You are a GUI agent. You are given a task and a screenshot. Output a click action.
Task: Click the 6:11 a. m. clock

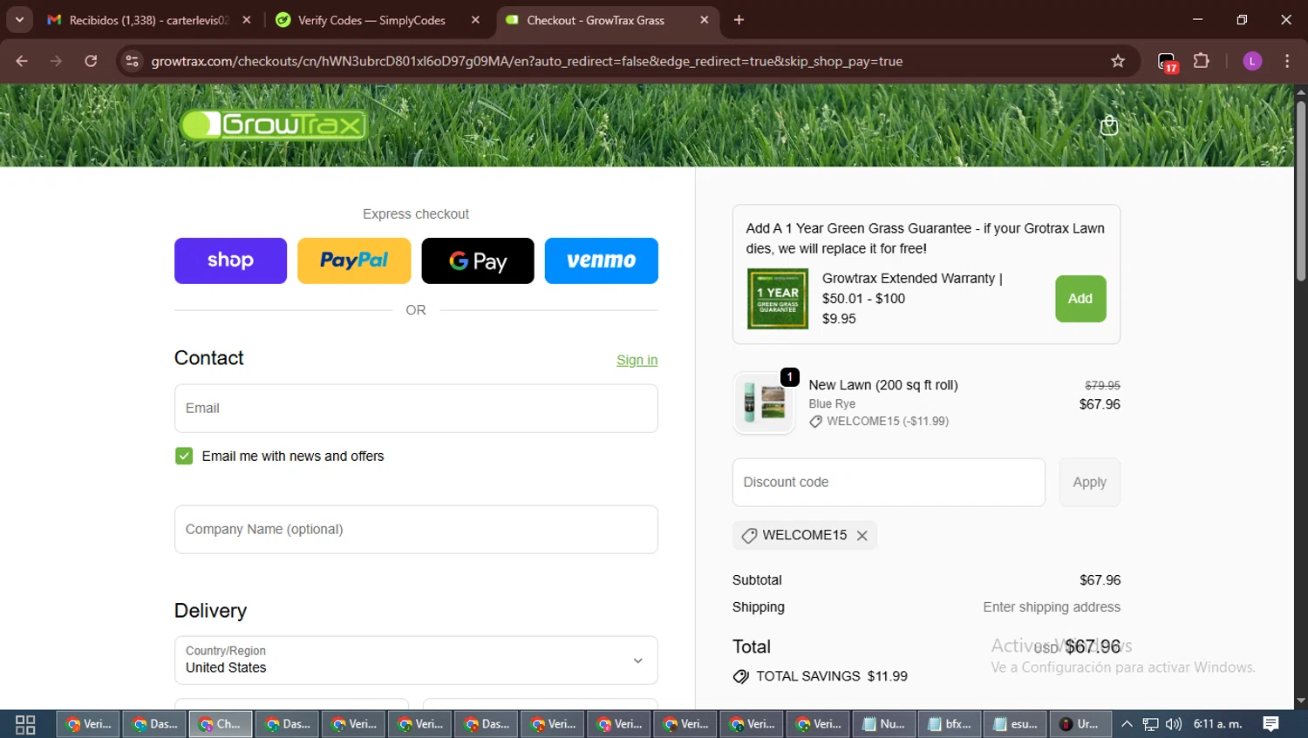(1218, 724)
